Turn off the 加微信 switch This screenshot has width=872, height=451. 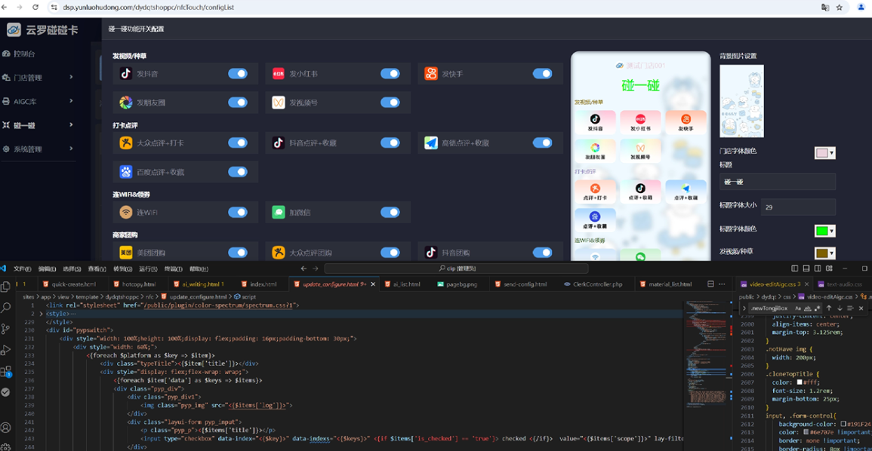(x=390, y=212)
